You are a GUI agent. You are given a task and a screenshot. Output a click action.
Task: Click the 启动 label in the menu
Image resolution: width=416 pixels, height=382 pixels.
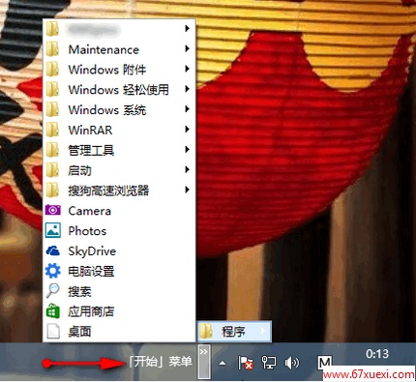pyautogui.click(x=79, y=170)
